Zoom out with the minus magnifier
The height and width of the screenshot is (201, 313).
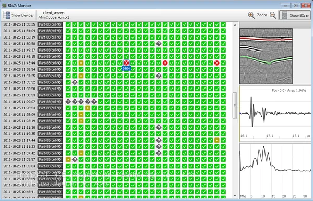click(x=273, y=15)
